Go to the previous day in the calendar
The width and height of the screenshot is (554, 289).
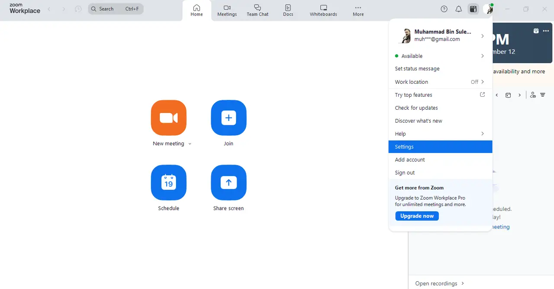pos(497,95)
